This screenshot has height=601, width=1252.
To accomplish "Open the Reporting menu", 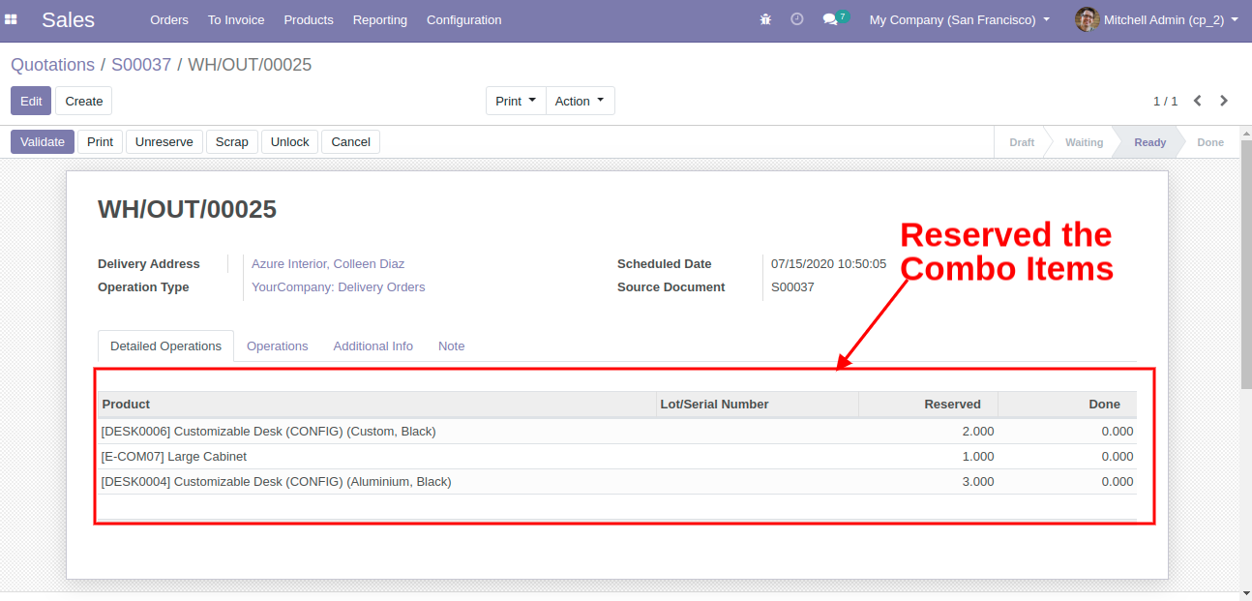I will pos(379,19).
